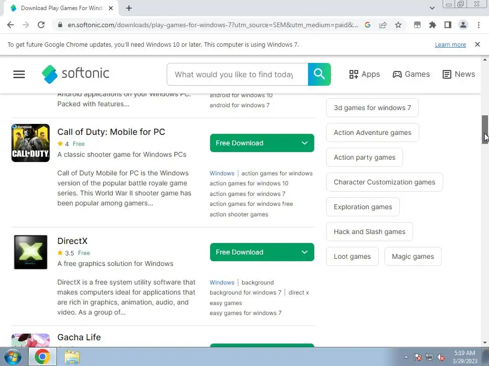Select Exploration games chip
This screenshot has height=366, width=489.
(363, 207)
